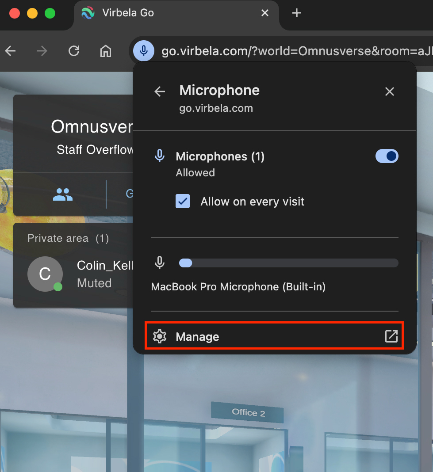Click the MacBook Pro Microphone device label
The width and height of the screenshot is (433, 472).
point(238,287)
